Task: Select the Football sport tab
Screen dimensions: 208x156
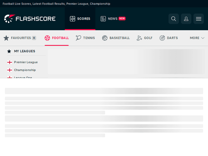Action: tap(57, 38)
